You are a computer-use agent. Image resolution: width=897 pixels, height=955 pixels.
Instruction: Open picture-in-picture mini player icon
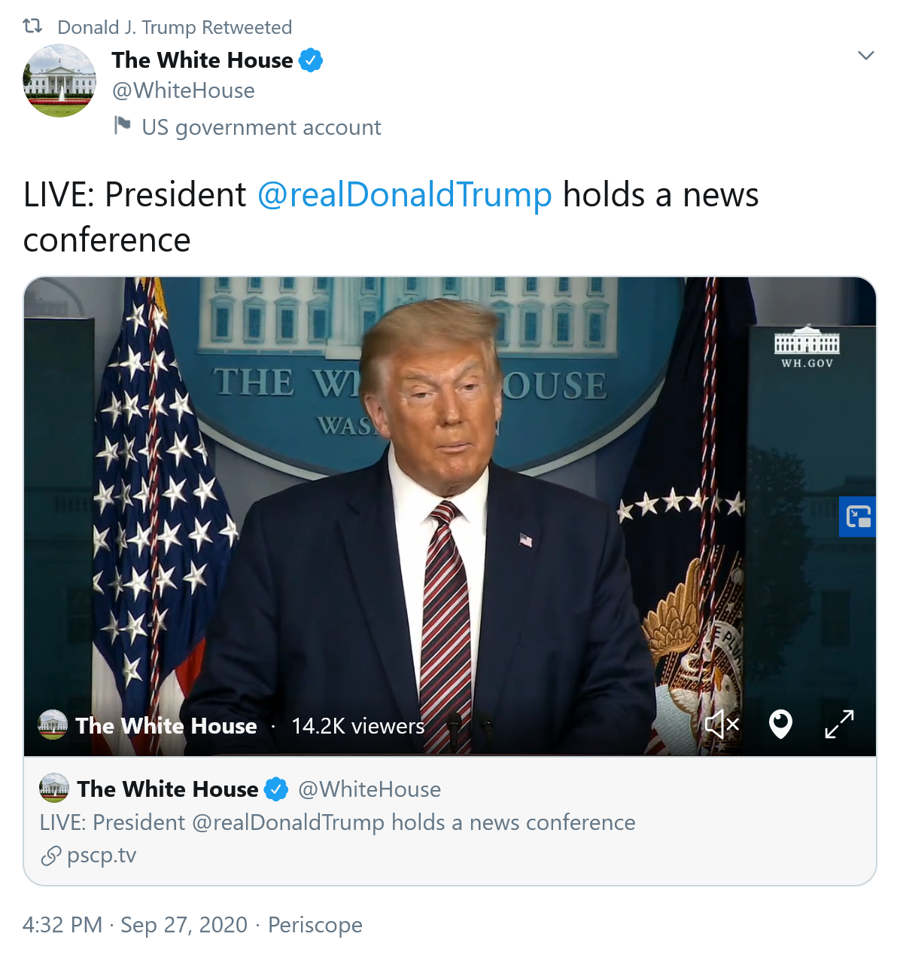(x=858, y=517)
